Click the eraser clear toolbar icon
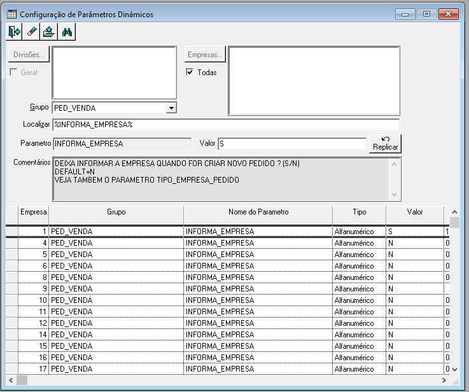The width and height of the screenshot is (469, 392). point(32,32)
